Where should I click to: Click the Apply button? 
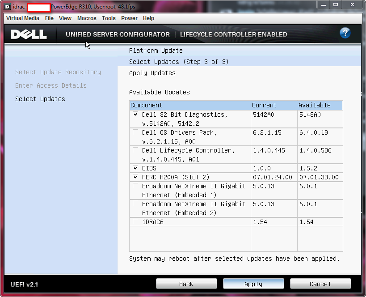coord(253,284)
